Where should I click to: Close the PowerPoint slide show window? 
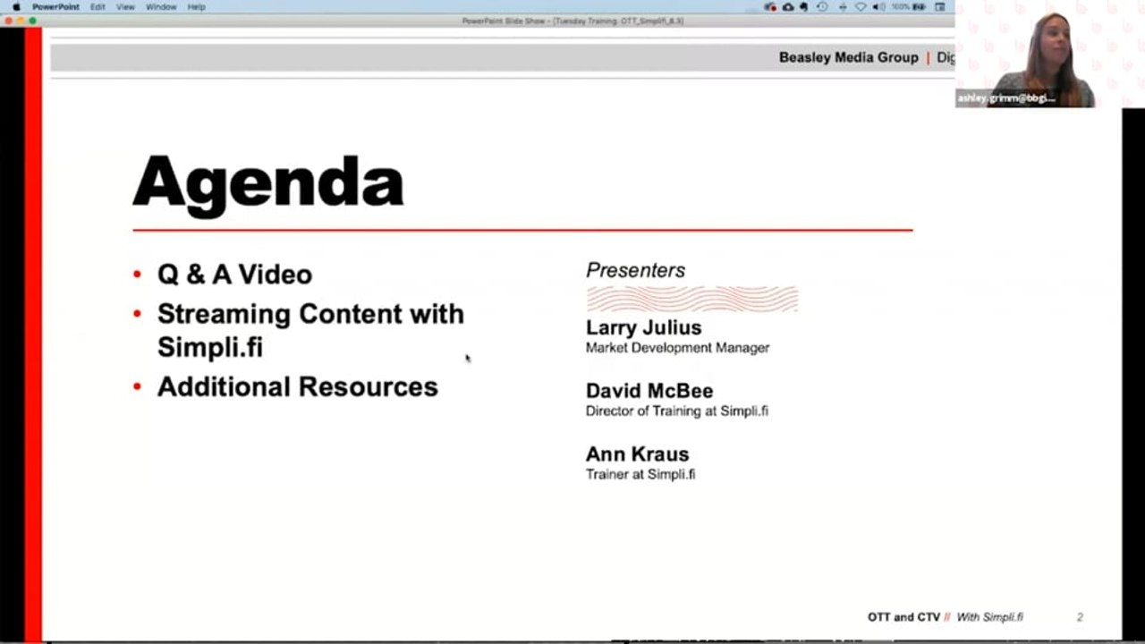(8, 21)
